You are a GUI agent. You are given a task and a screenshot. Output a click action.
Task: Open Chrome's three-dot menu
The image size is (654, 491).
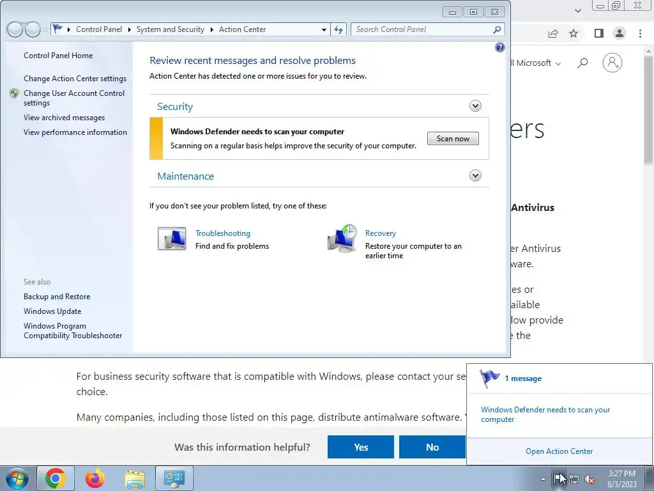point(640,33)
